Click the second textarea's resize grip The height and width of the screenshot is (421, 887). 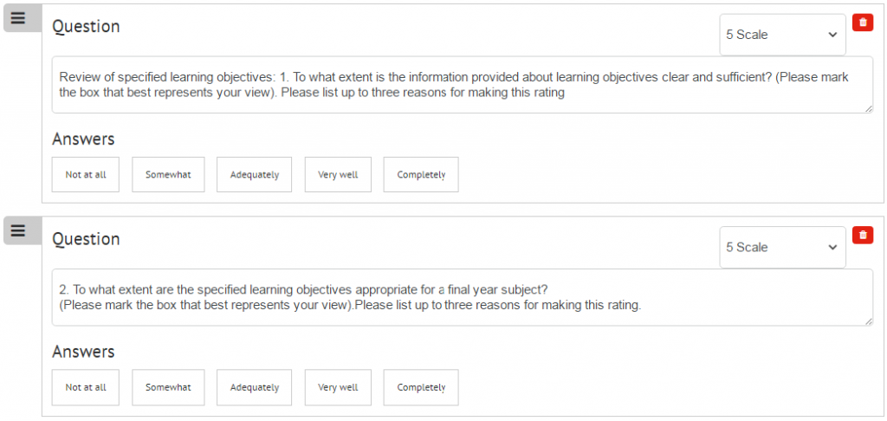[x=869, y=321]
